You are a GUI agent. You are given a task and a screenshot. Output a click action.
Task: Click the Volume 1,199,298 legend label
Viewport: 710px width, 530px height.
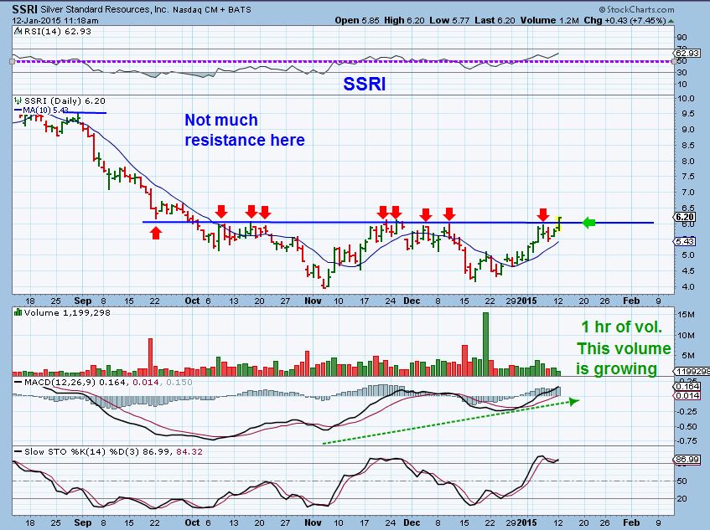[67, 312]
